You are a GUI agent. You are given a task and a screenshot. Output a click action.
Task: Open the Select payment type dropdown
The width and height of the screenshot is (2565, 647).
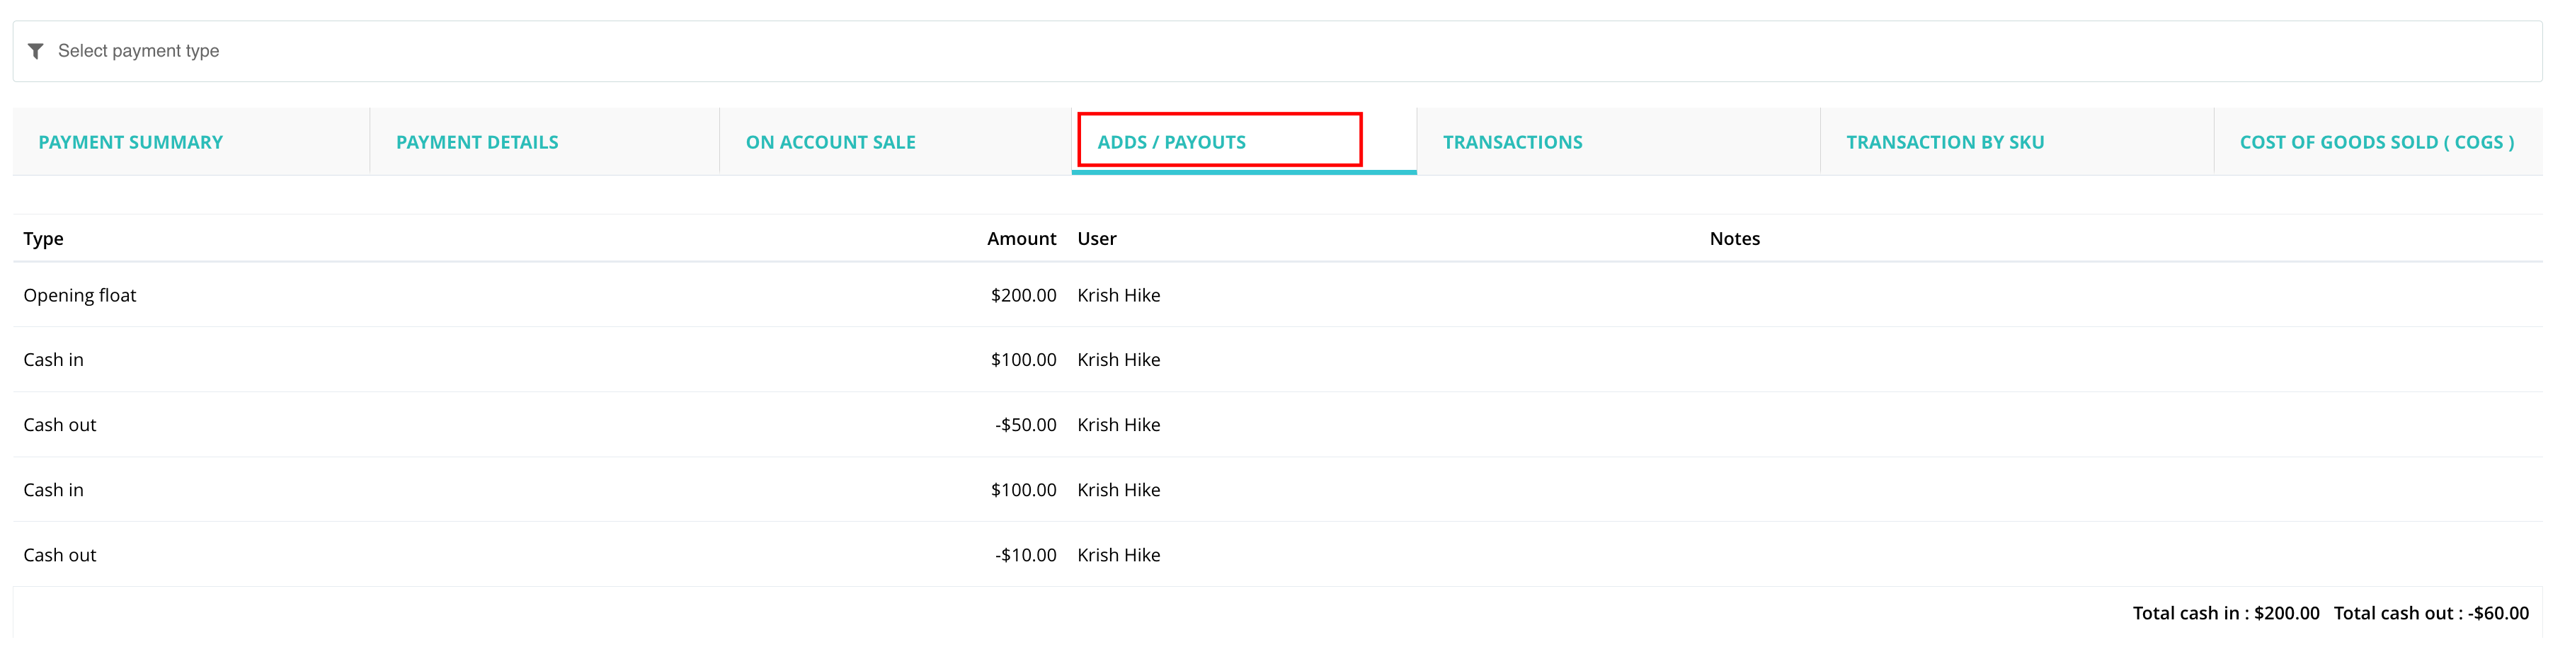(x=1276, y=51)
